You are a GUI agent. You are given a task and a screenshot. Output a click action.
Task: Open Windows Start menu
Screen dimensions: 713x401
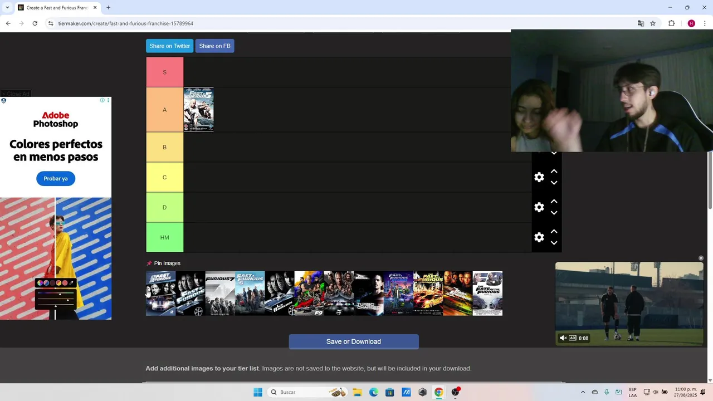258,392
